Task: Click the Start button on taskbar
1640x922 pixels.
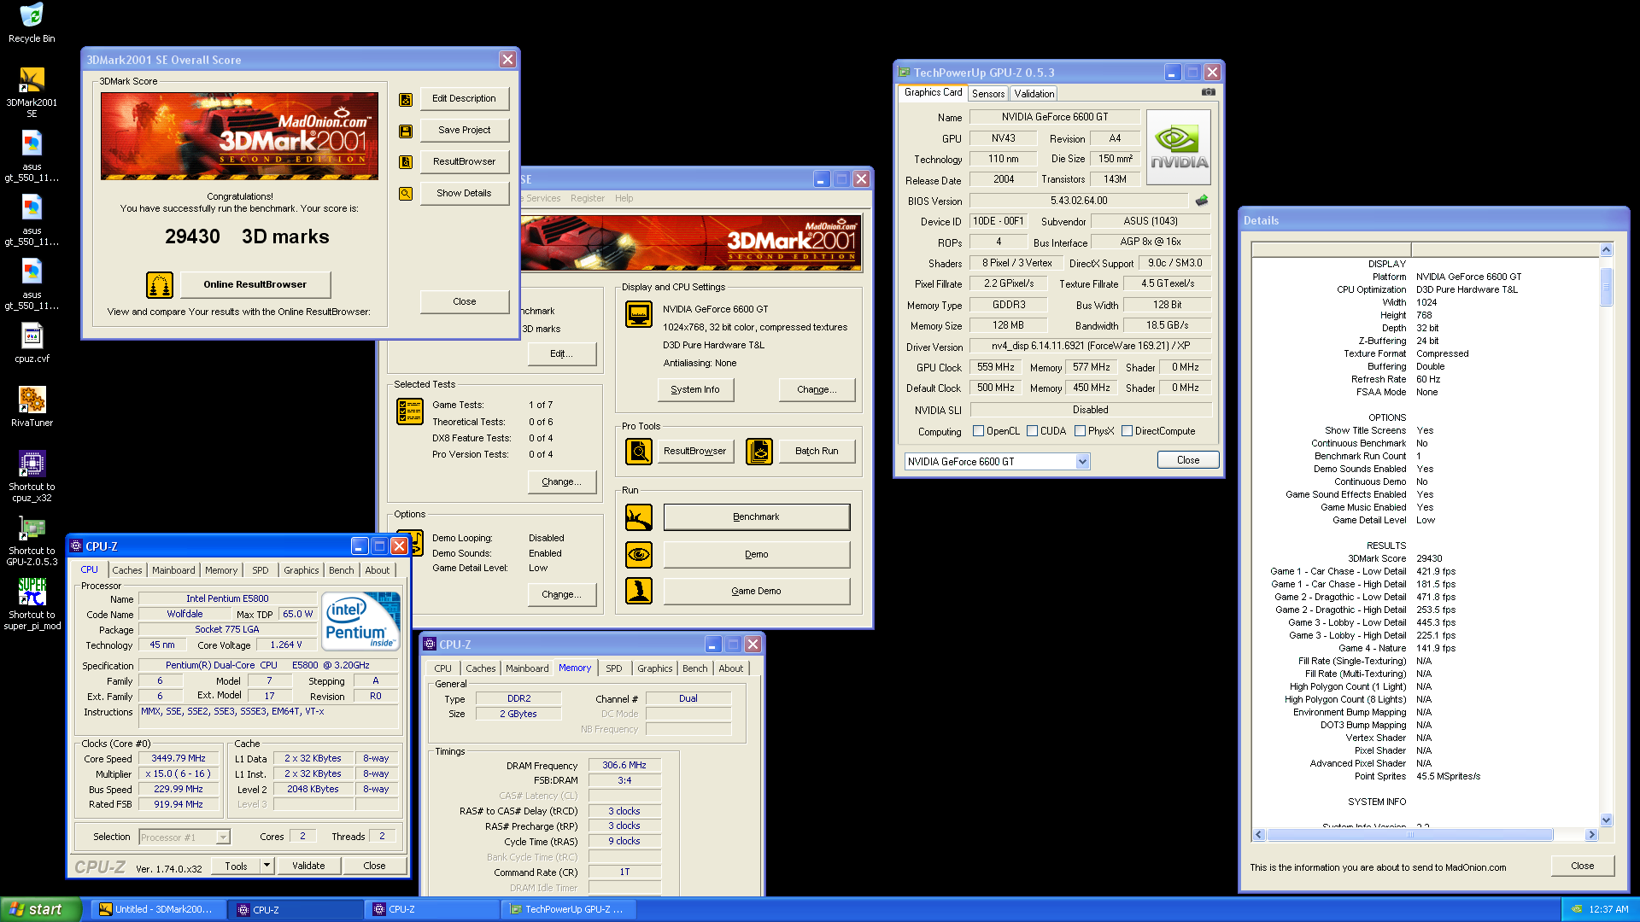Action: coord(40,909)
